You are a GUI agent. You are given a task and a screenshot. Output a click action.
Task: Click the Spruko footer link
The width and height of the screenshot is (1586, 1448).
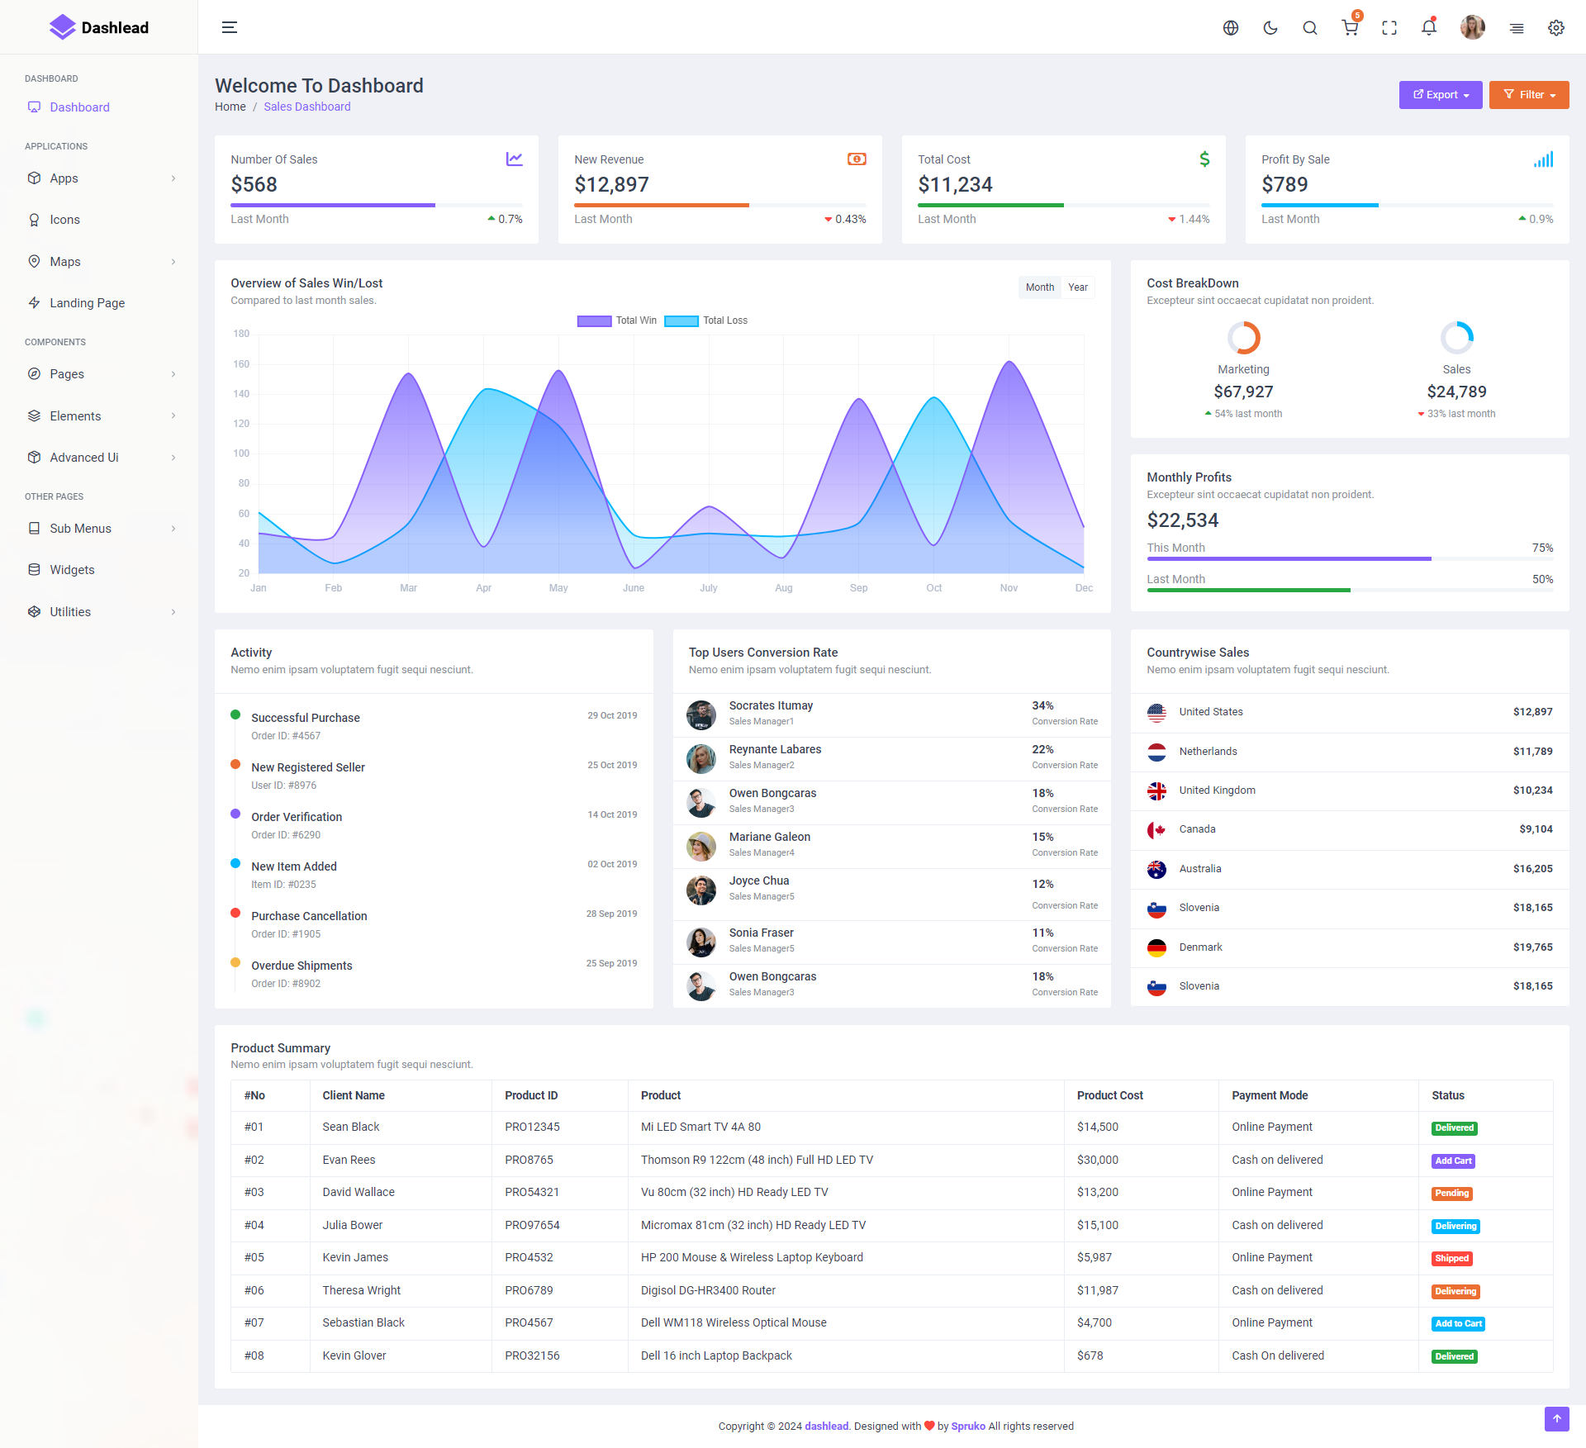click(968, 1426)
